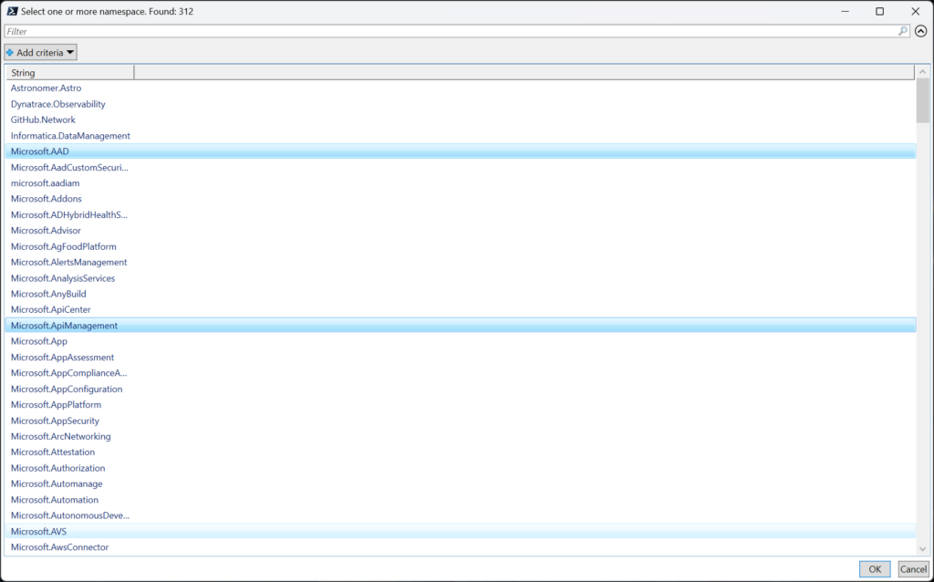
Task: Click the PowerShell icon in title bar
Action: pyautogui.click(x=12, y=11)
